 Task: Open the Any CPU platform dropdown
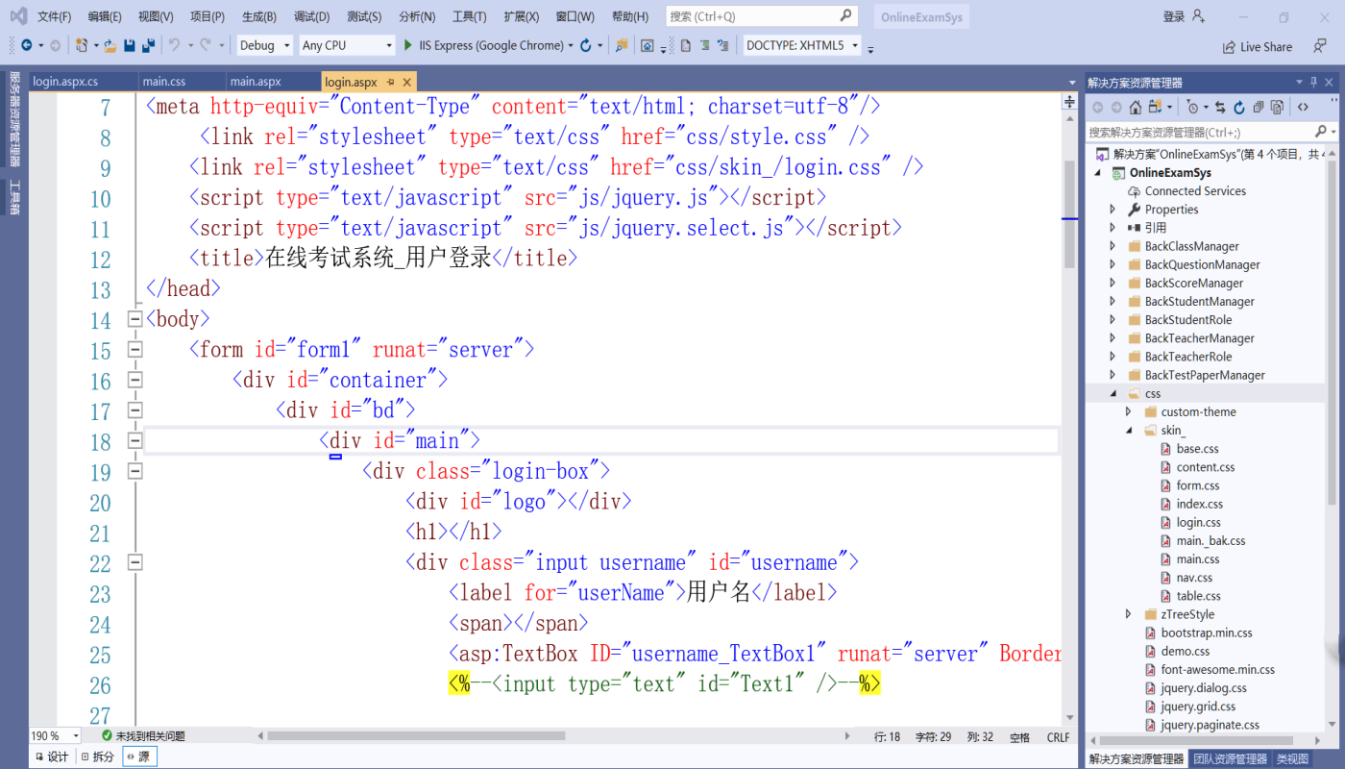(347, 45)
